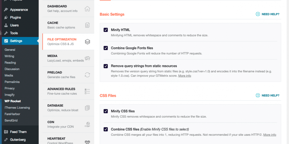Open the Cache basic options tab

[68, 25]
